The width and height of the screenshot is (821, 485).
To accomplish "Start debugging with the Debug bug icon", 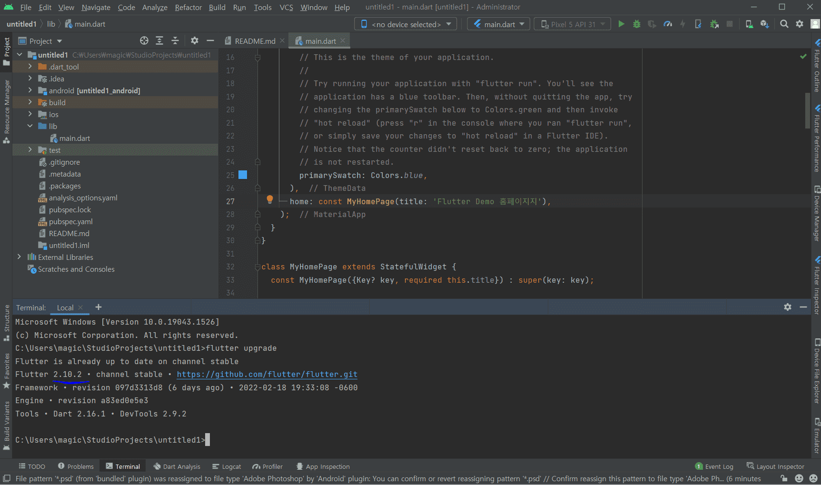I will (x=636, y=24).
